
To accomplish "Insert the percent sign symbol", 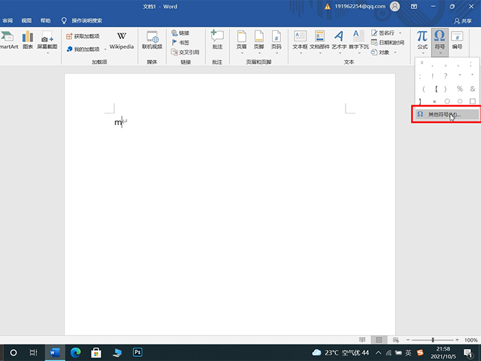I will tap(460, 89).
